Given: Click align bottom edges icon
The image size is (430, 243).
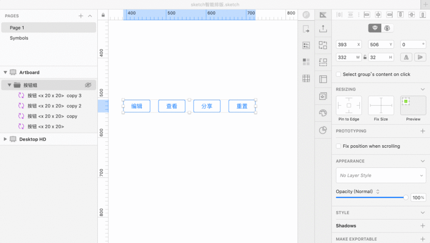Looking at the screenshot, I should tap(422, 15).
